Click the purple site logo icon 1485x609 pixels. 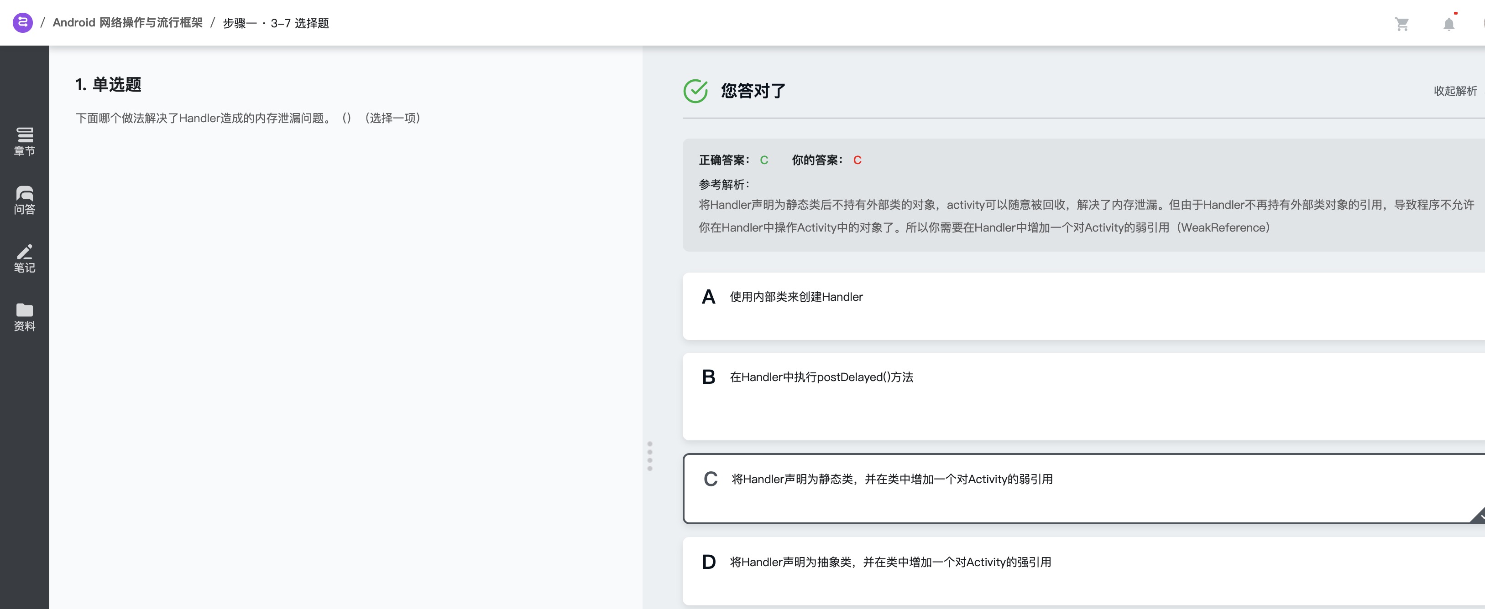(22, 22)
